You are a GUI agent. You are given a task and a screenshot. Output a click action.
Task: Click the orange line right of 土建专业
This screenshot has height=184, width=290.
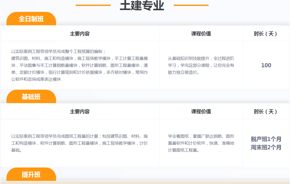click(191, 5)
